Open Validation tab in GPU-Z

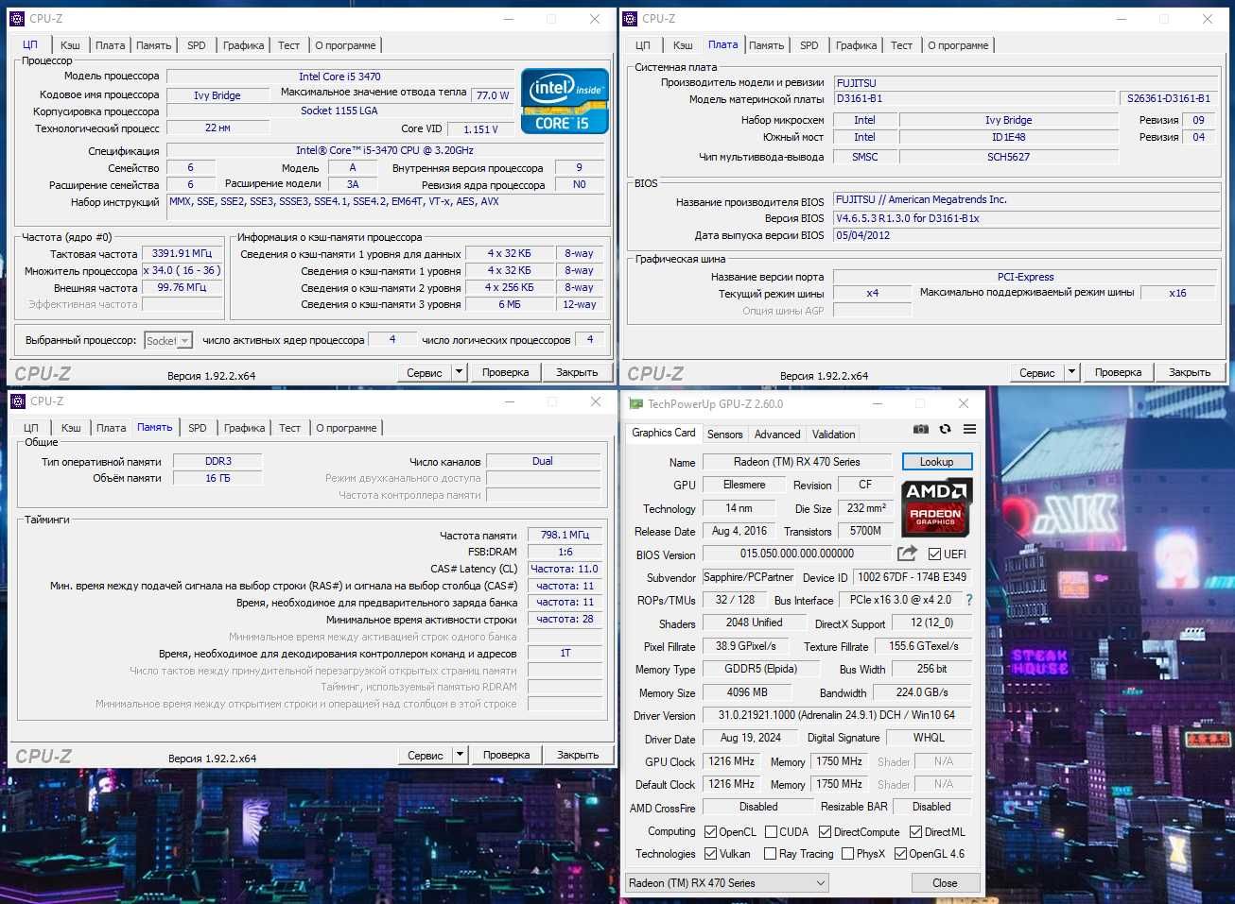pos(833,435)
